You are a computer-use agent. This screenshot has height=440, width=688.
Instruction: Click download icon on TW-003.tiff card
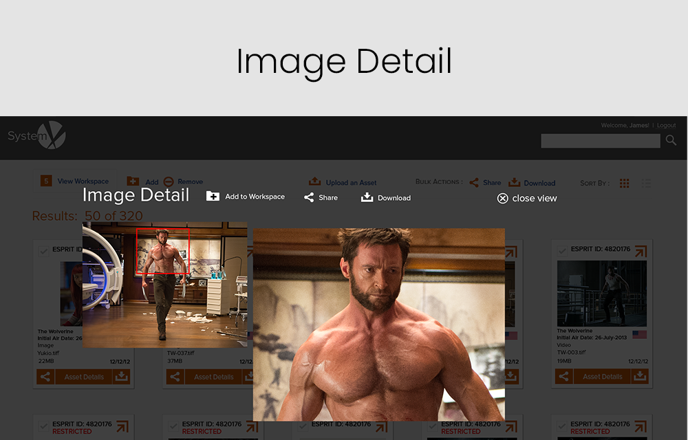640,377
